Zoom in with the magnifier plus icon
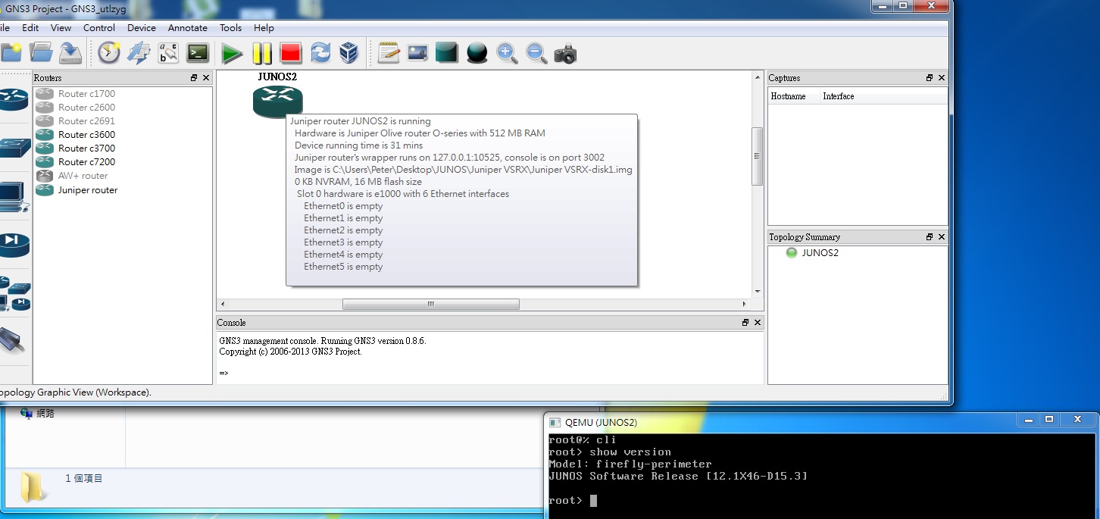Screen dimensions: 1100x519 [507, 53]
